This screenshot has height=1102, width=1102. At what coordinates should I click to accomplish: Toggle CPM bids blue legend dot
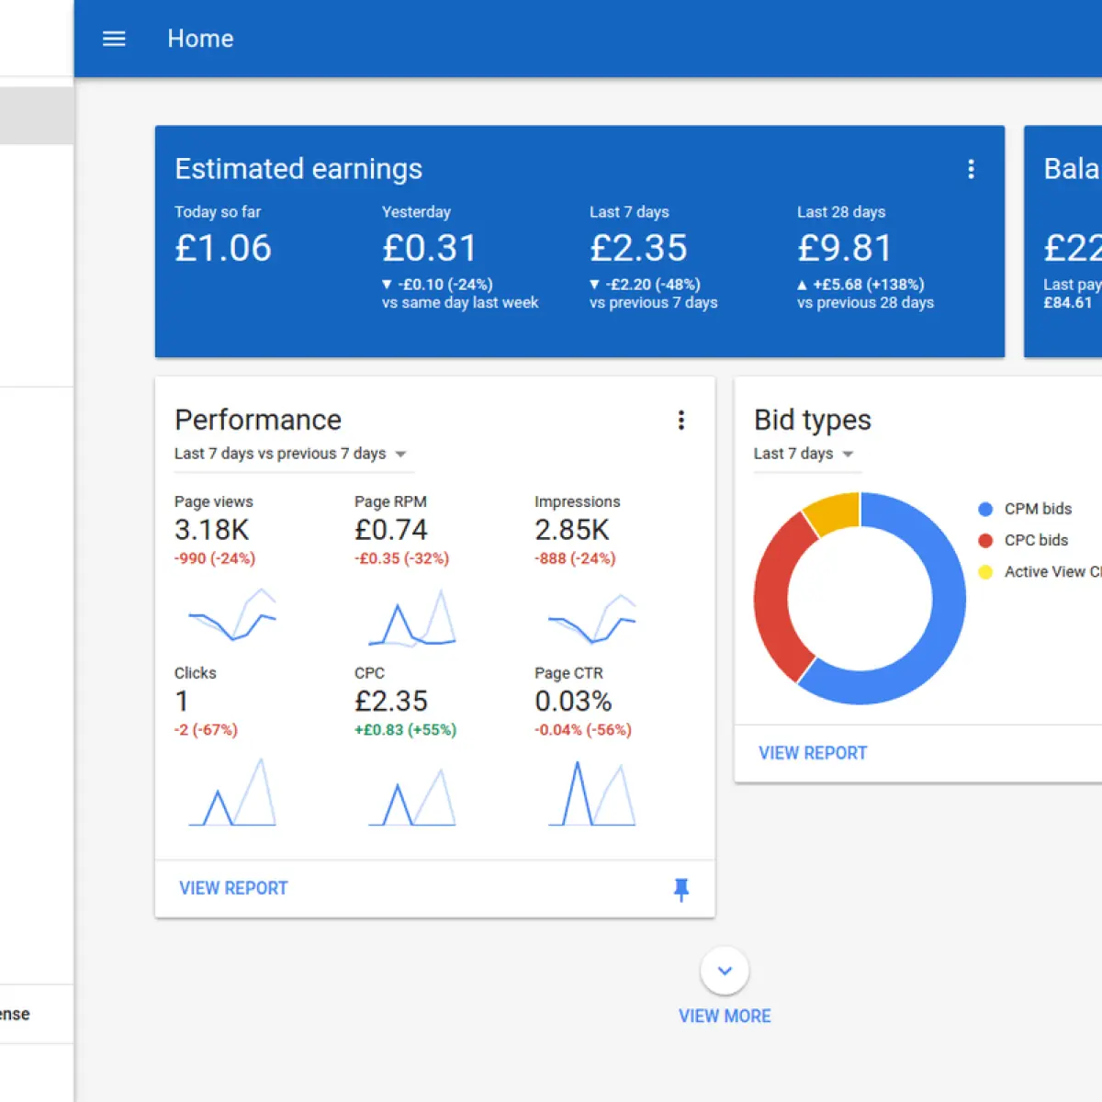pos(985,509)
